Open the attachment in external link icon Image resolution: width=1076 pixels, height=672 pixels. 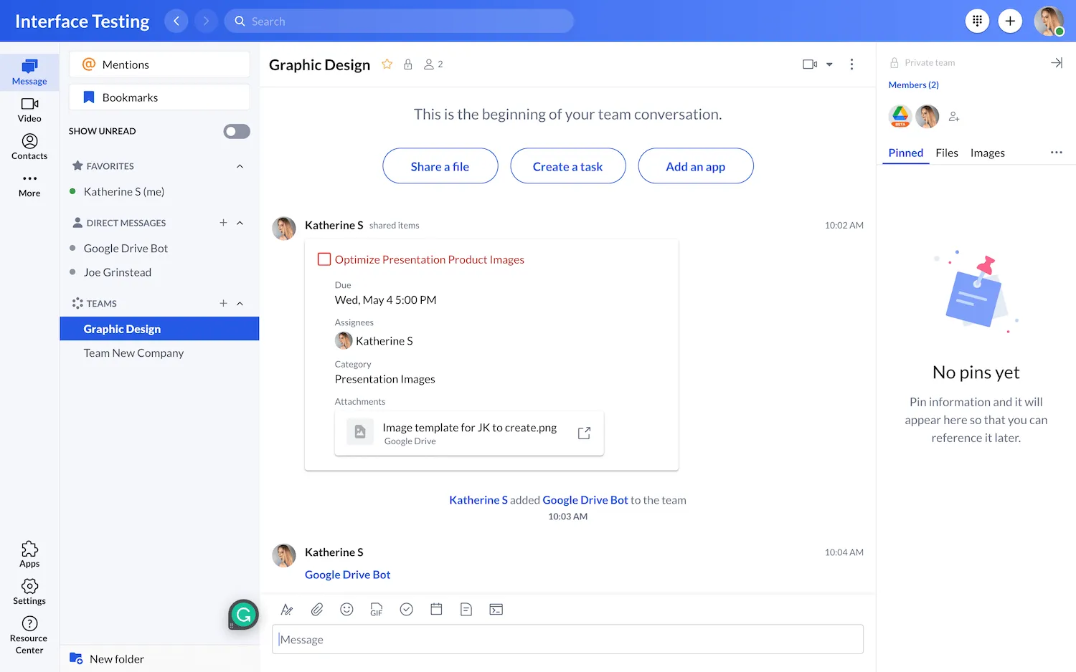click(584, 433)
